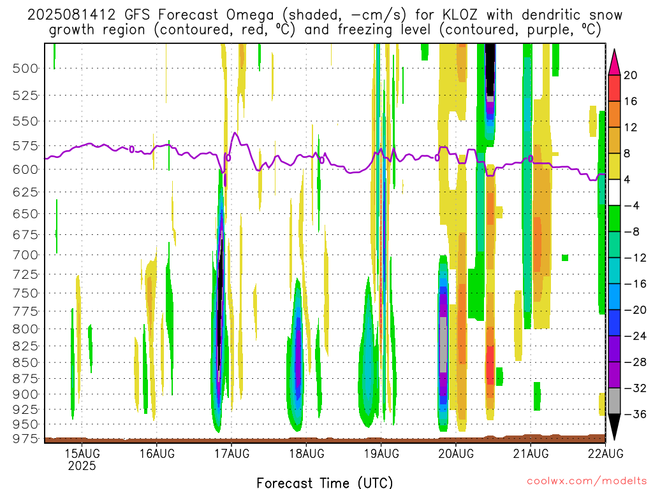The image size is (653, 489).
Task: Click the black arrow at the colorbar bottom
Action: (x=614, y=427)
